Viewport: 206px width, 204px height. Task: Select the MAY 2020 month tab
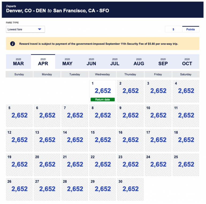tap(67, 62)
